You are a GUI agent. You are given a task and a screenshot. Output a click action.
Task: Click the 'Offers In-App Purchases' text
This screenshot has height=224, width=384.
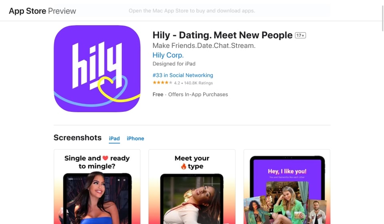[198, 94]
